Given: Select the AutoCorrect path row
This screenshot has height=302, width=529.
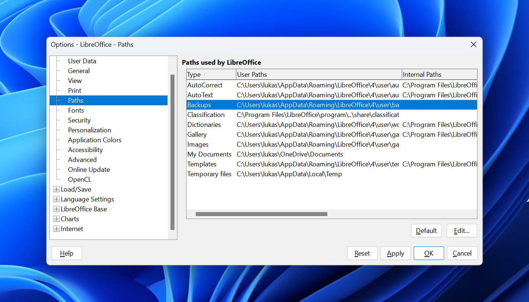Looking at the screenshot, I should coord(332,85).
